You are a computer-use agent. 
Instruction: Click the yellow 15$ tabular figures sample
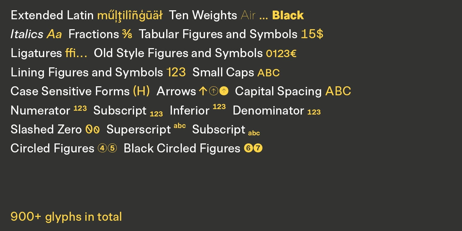coord(312,34)
